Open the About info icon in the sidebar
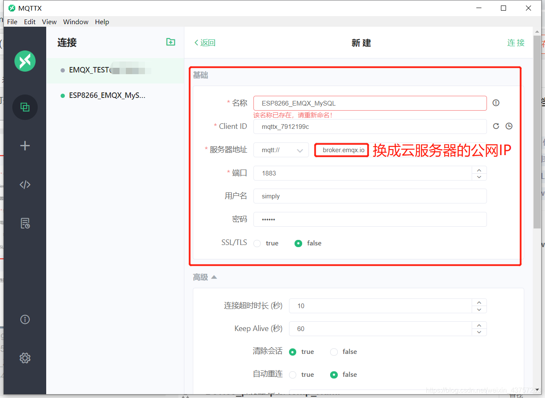The height and width of the screenshot is (398, 545). [25, 320]
